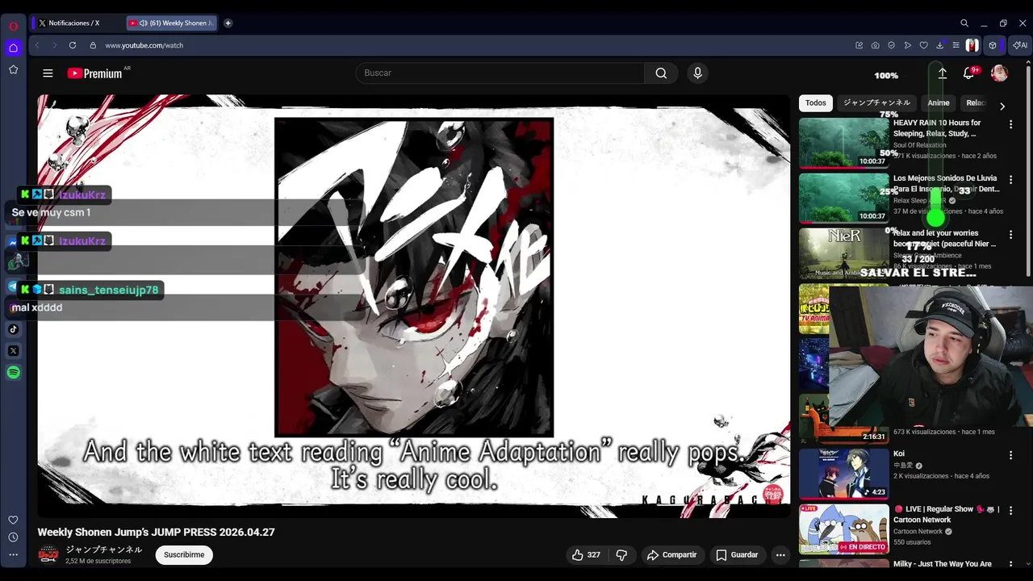Open the bookmarks star in sidebar

pos(13,70)
